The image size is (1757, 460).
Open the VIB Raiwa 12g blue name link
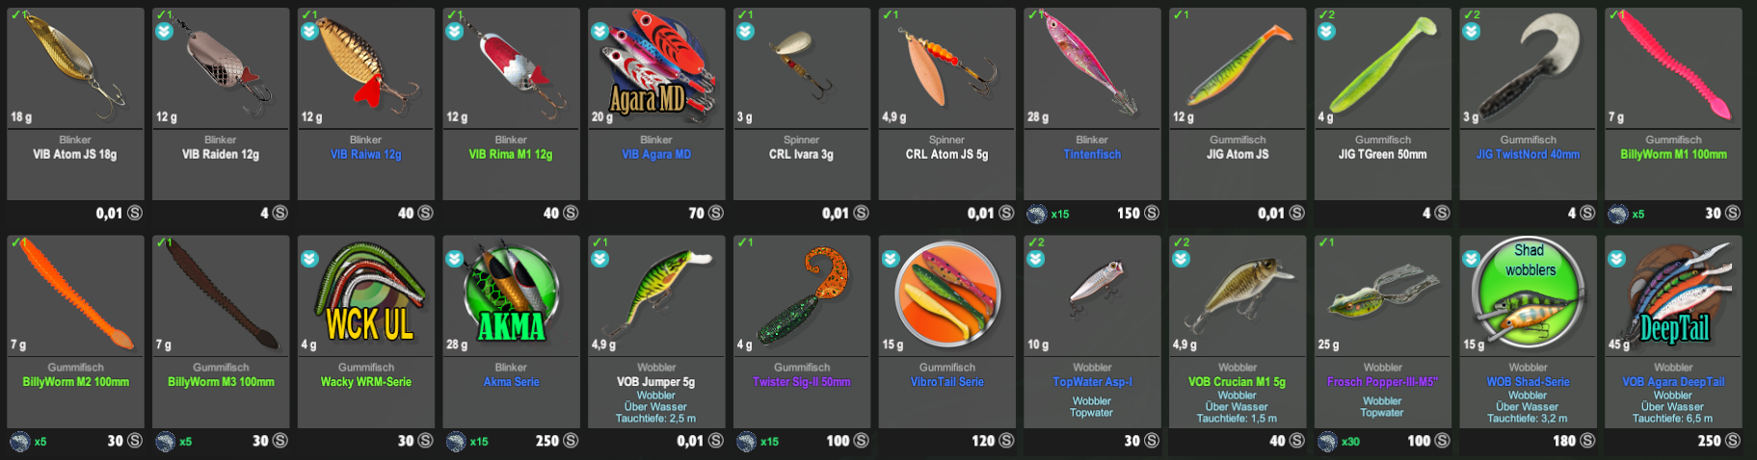(365, 154)
